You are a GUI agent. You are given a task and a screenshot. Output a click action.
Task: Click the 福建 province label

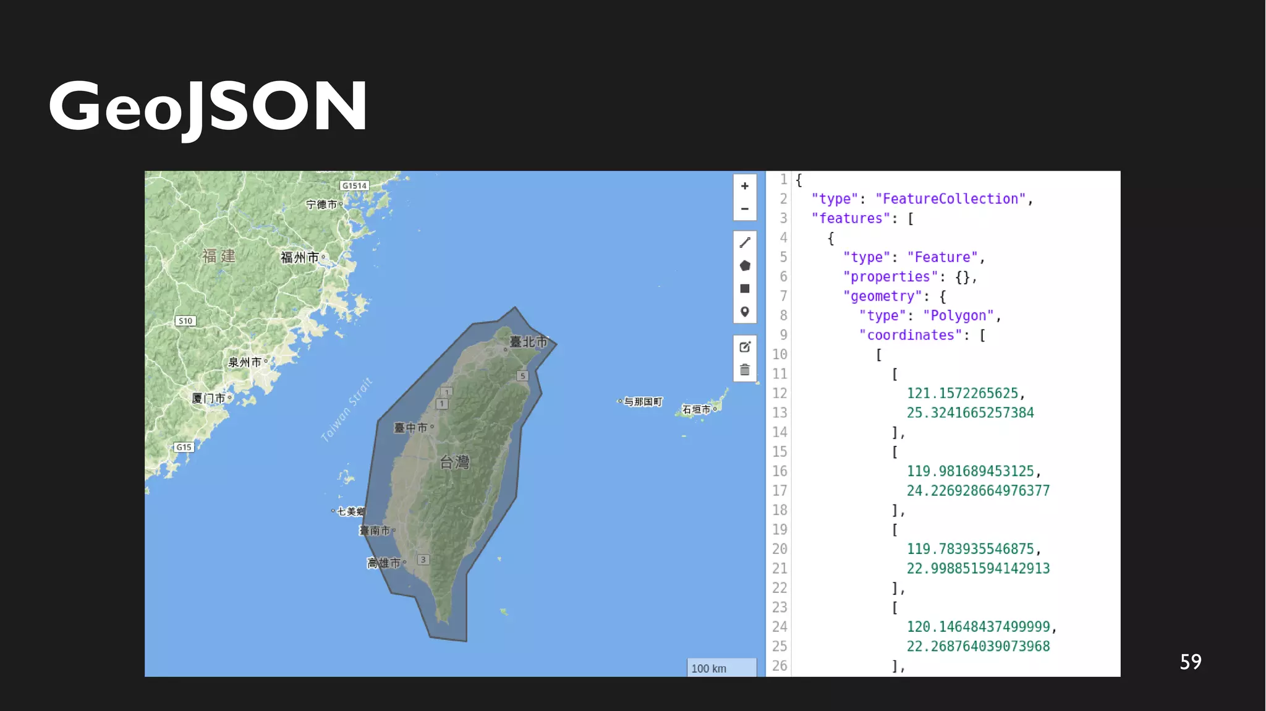click(219, 256)
